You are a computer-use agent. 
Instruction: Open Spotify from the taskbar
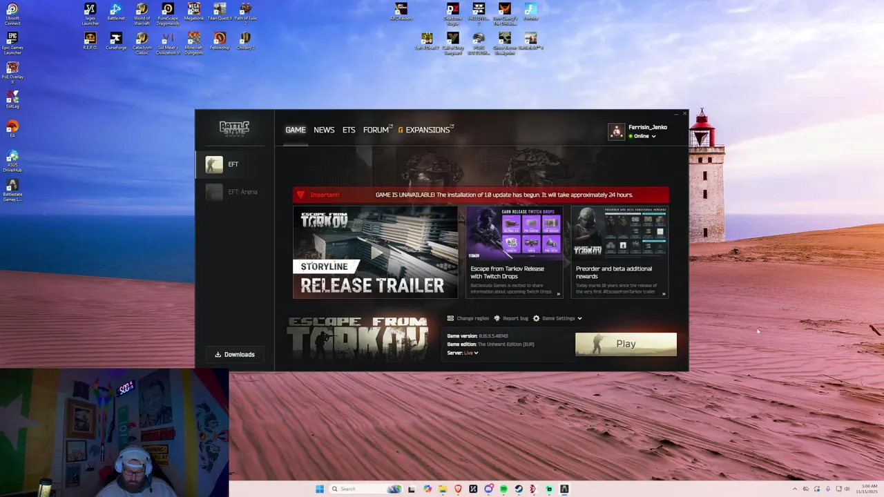pyautogui.click(x=503, y=489)
